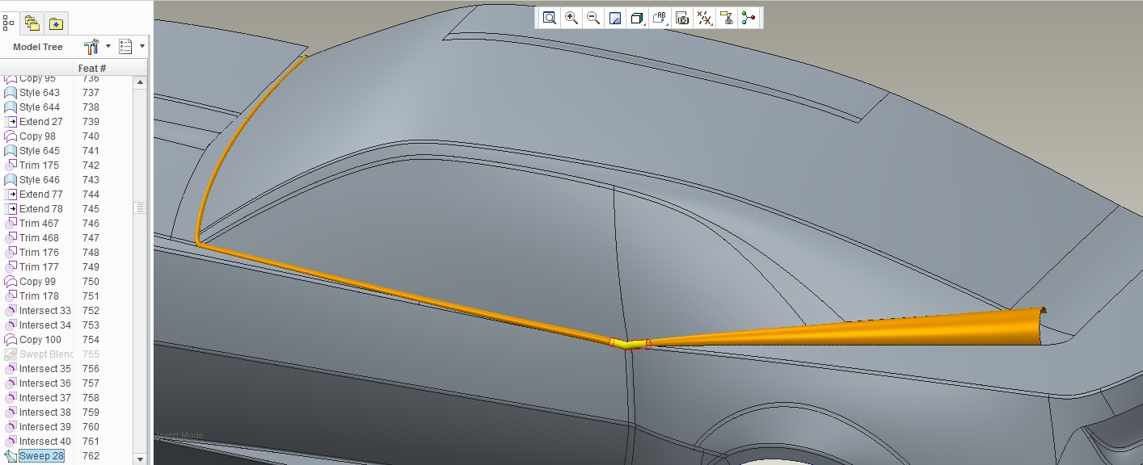The height and width of the screenshot is (465, 1143).
Task: Open the Saved Orientations AB icon
Action: [x=660, y=18]
